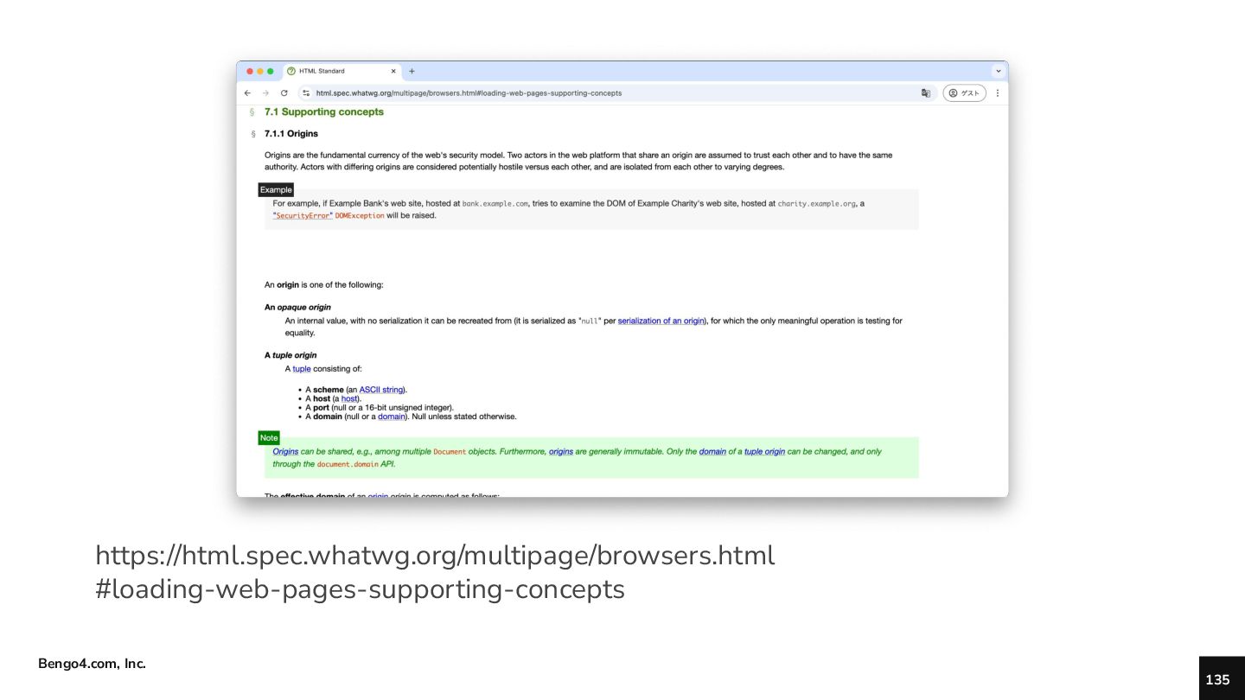Close the HTML Standard tab

coord(393,71)
